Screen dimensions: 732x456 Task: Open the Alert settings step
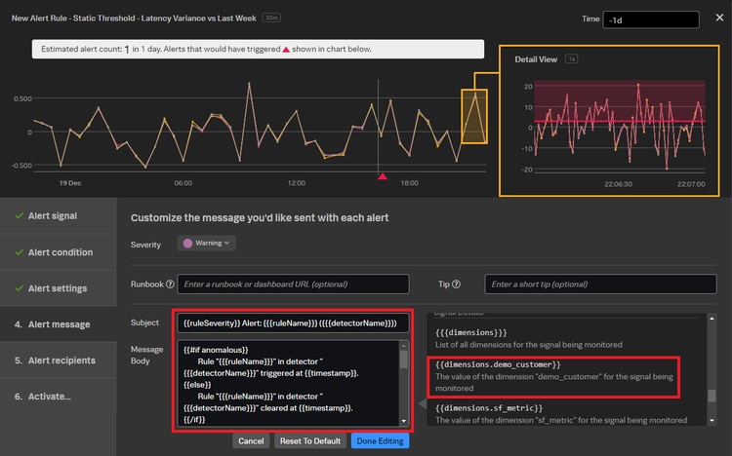point(57,288)
